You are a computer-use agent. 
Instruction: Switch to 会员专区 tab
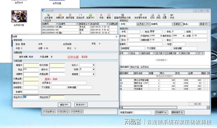(145, 67)
